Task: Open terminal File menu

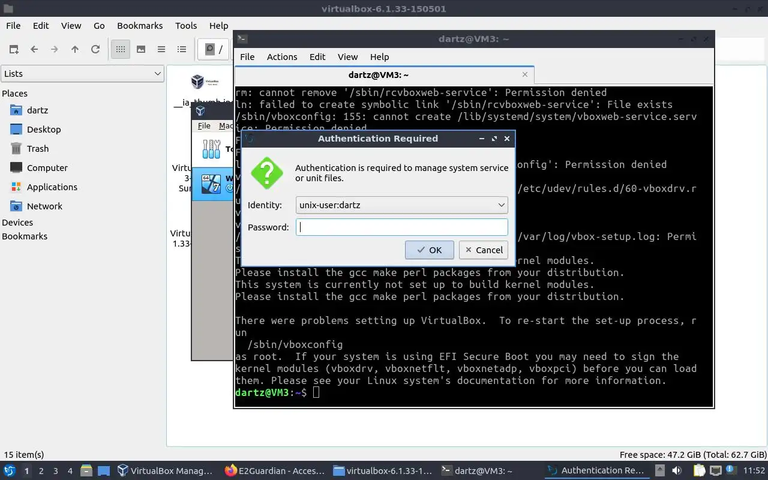Action: click(x=247, y=57)
